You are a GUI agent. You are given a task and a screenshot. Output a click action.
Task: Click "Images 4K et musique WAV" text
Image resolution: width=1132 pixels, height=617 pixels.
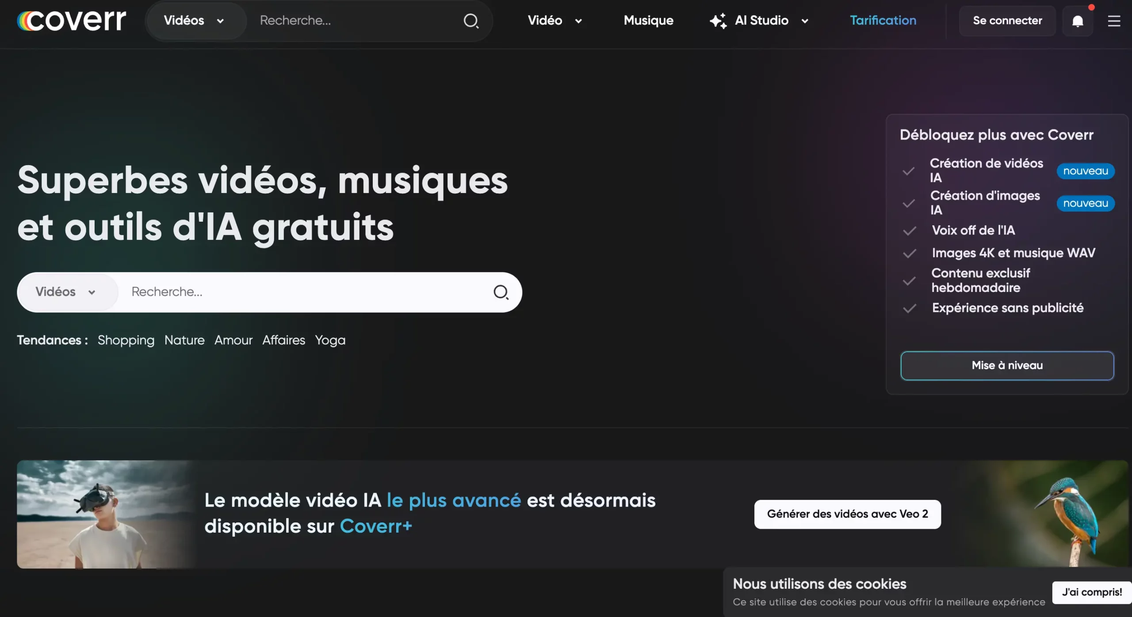[1013, 253]
